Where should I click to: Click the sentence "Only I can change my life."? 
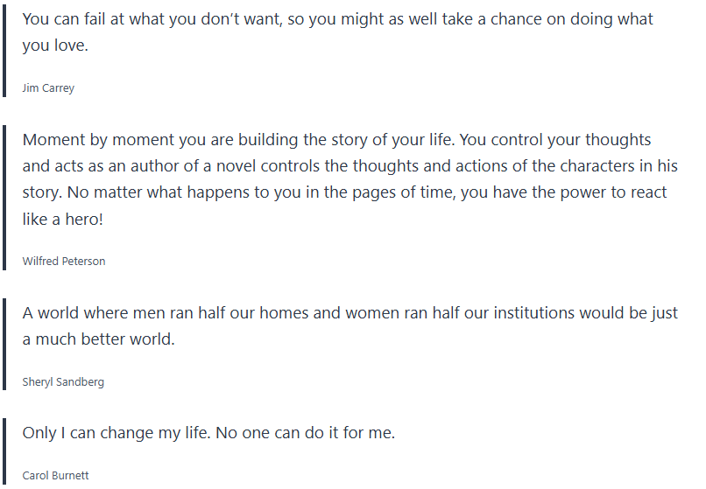tap(119, 433)
